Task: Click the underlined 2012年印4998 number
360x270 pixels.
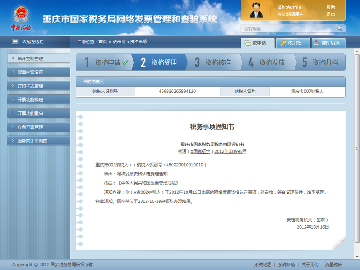Action: (x=228, y=151)
